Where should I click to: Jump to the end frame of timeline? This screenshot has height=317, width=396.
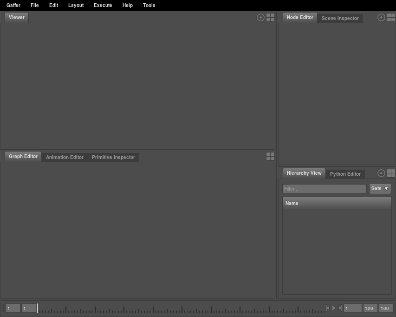(x=340, y=308)
